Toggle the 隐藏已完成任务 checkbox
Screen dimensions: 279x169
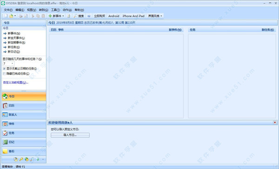click(5, 74)
